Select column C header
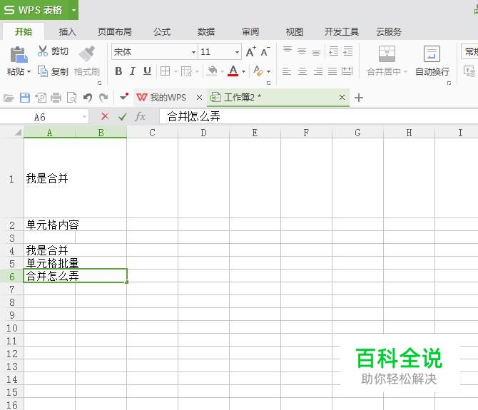 (152, 133)
